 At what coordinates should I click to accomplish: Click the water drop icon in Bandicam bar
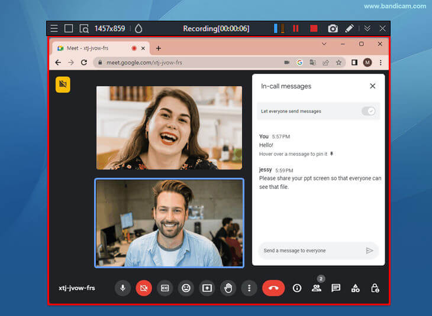coord(138,28)
